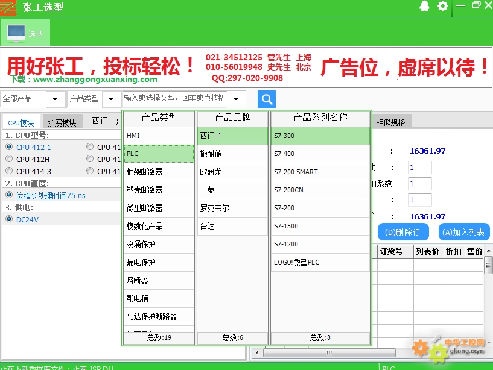Switch to the 扩展模块 tab
Image resolution: width=493 pixels, height=370 pixels.
click(x=62, y=122)
